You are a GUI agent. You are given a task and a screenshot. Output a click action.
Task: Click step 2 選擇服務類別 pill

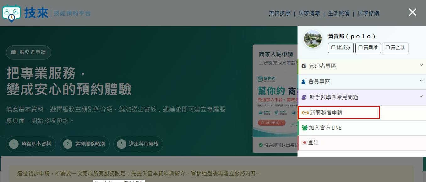[85, 144]
